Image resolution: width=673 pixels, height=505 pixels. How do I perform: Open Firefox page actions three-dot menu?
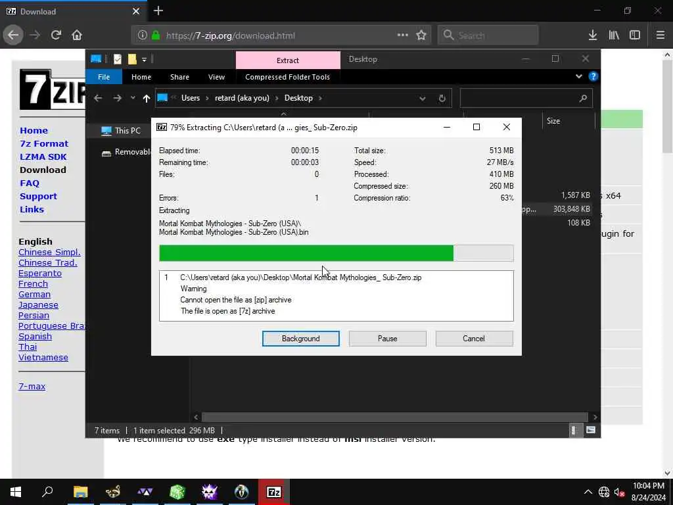click(x=403, y=35)
